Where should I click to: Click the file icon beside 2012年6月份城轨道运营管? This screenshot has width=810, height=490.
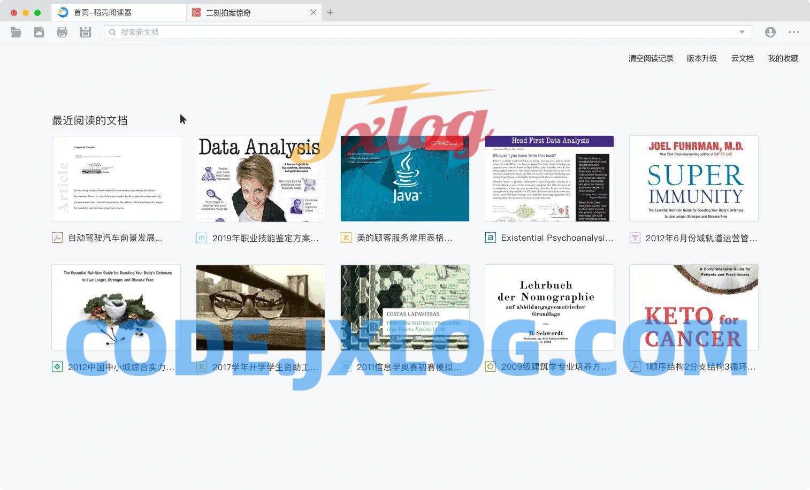(x=635, y=238)
